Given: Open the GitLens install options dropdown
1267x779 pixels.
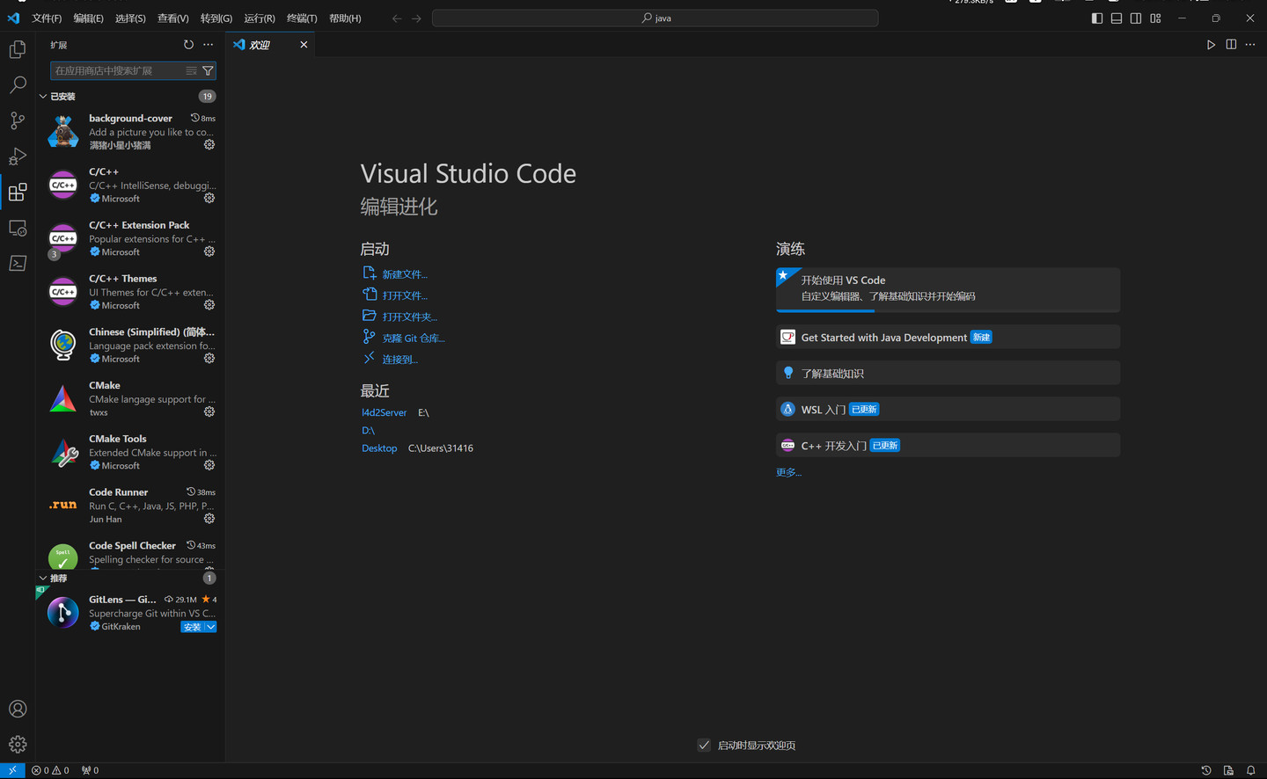Looking at the screenshot, I should click(x=209, y=626).
